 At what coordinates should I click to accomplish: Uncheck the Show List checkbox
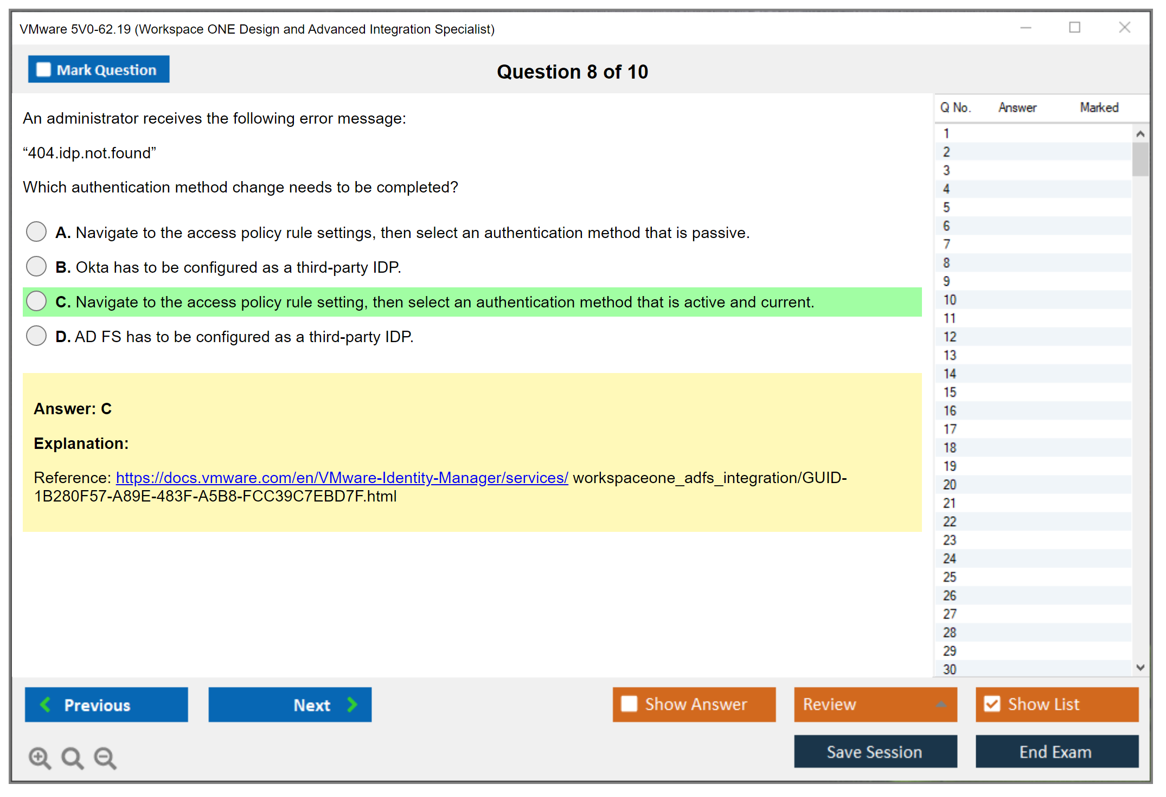(x=992, y=704)
